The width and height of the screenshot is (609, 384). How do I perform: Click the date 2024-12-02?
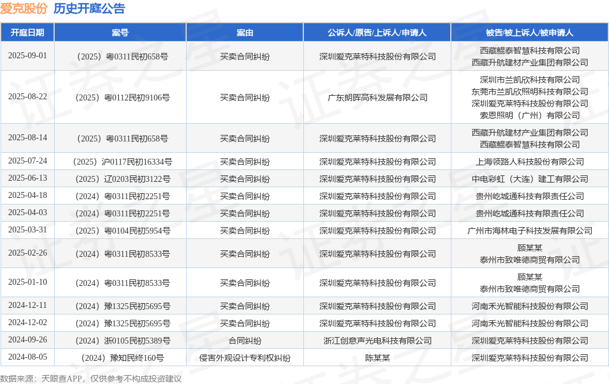tap(27, 323)
